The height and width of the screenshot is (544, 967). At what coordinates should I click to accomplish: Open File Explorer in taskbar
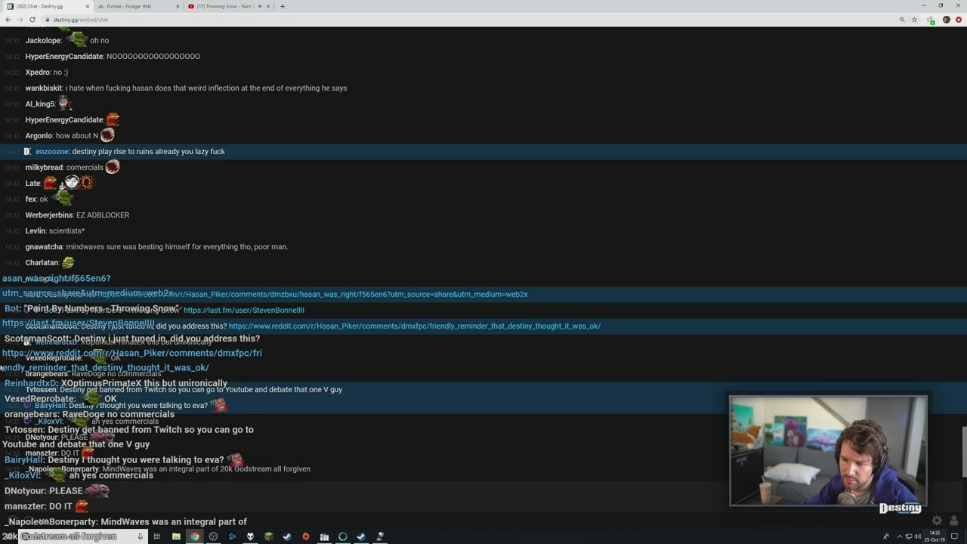click(176, 536)
